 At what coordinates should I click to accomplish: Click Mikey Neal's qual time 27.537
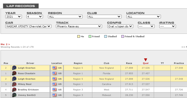point(146,84)
